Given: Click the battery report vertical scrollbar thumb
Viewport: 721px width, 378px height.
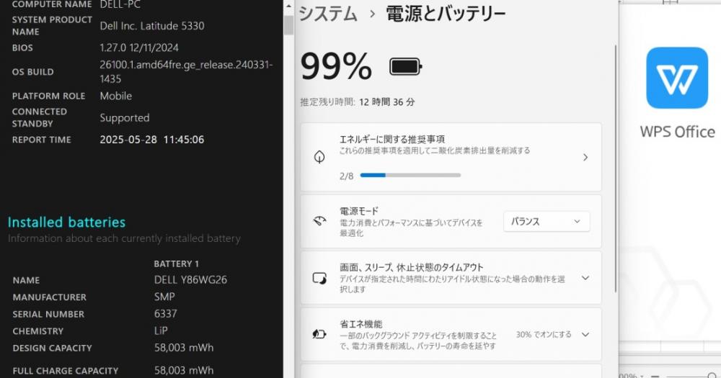Looking at the screenshot, I should click(x=288, y=25).
